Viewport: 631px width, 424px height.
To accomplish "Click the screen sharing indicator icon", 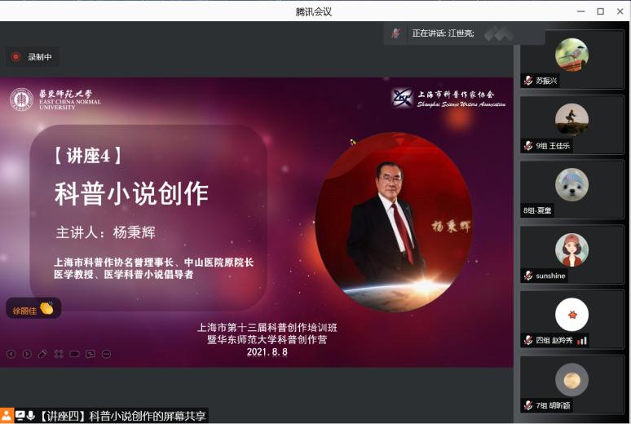I will 20,415.
